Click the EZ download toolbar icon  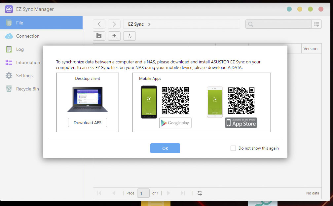(129, 36)
